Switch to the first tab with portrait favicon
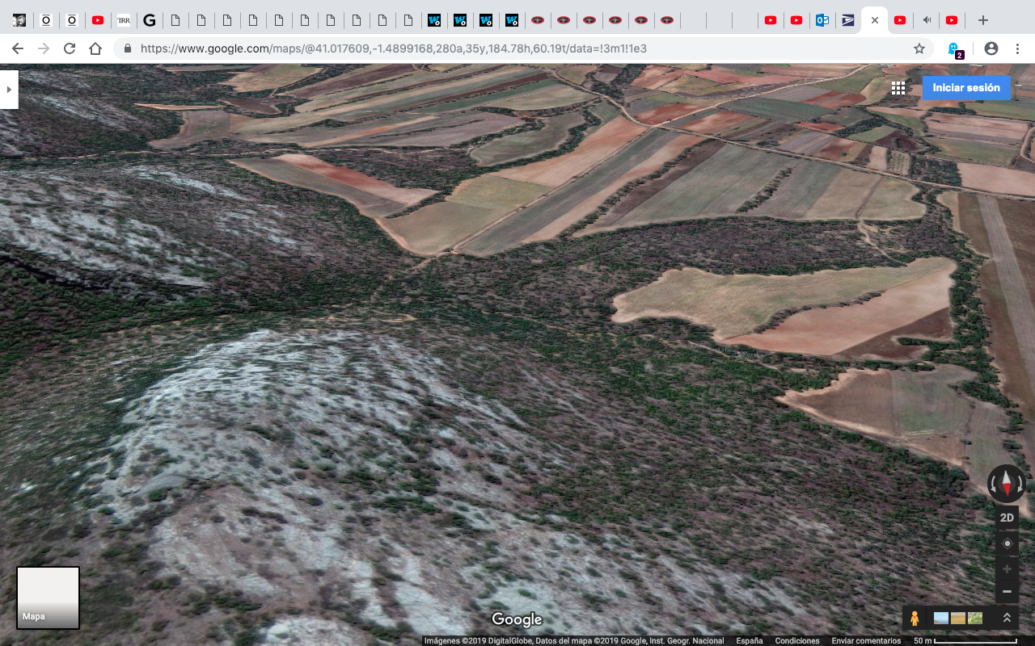1035x646 pixels. [20, 20]
